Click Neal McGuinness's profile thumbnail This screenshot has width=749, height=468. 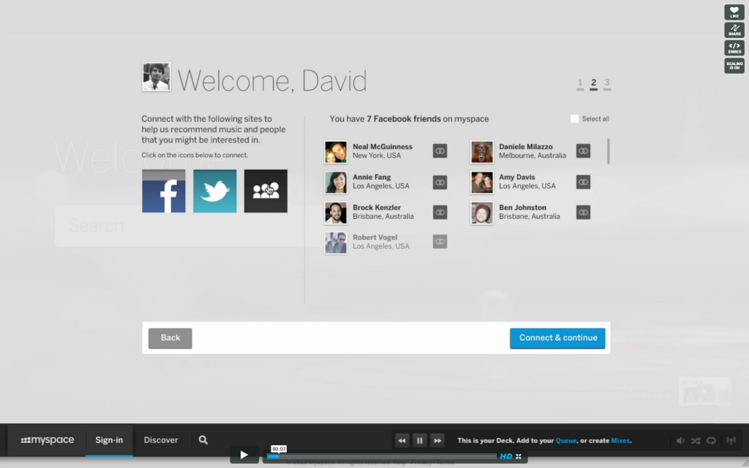click(336, 152)
